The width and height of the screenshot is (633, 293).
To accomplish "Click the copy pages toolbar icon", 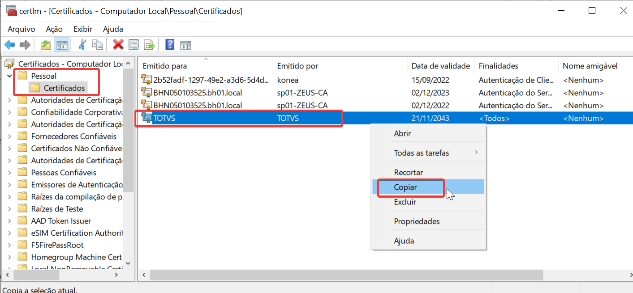I will pyautogui.click(x=98, y=45).
